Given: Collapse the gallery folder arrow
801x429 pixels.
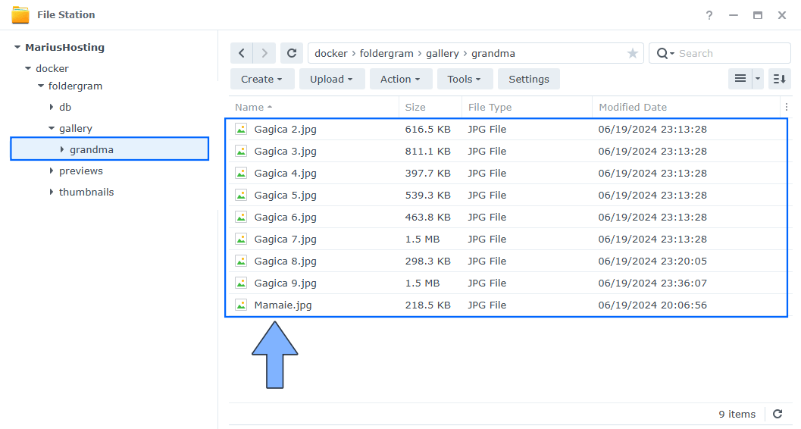Looking at the screenshot, I should 51,128.
